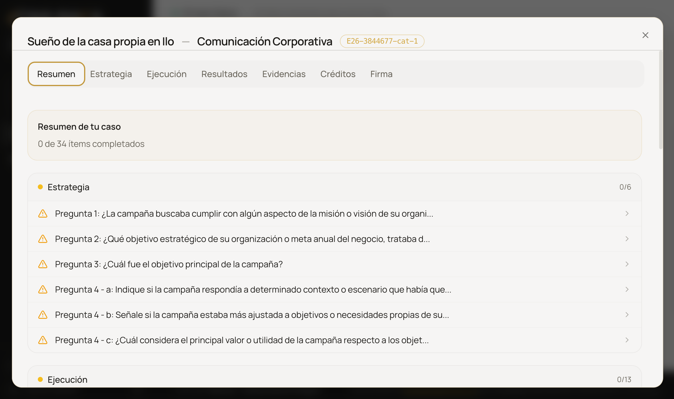The image size is (674, 399).
Task: Open the Ejecución tab
Action: pyautogui.click(x=166, y=74)
